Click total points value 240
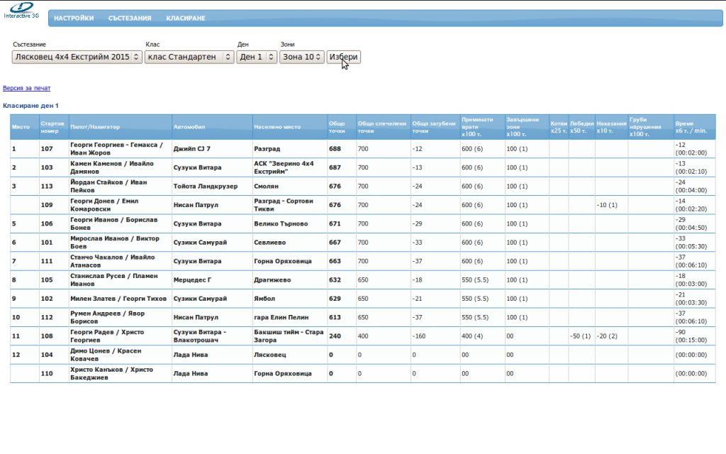The height and width of the screenshot is (454, 726). click(x=335, y=336)
